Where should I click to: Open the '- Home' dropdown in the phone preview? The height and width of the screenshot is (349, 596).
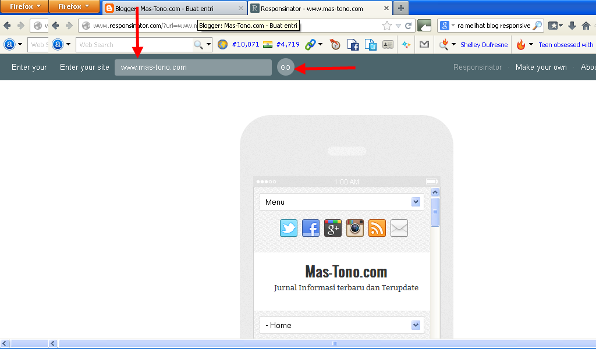point(342,326)
